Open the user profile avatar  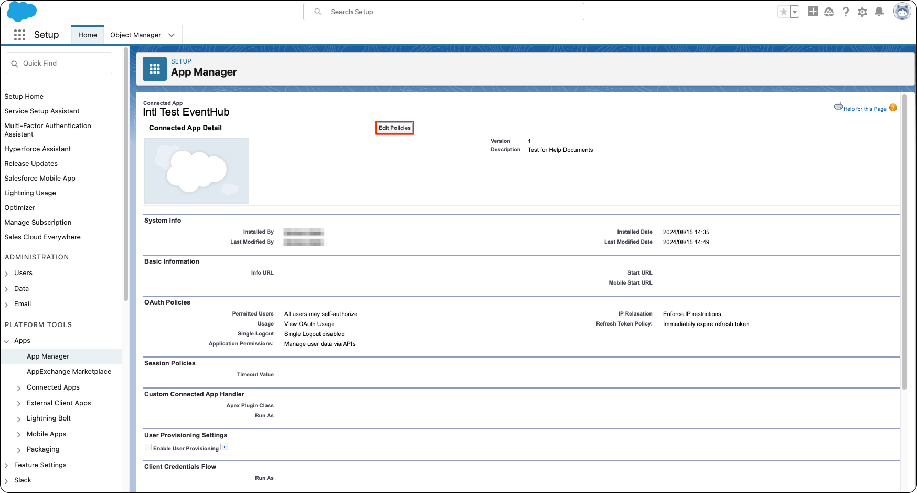point(902,11)
